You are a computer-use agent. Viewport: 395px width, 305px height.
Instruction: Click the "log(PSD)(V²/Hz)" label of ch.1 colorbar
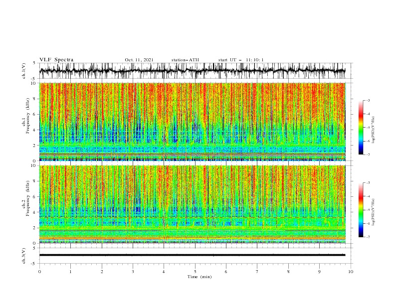pyautogui.click(x=374, y=130)
